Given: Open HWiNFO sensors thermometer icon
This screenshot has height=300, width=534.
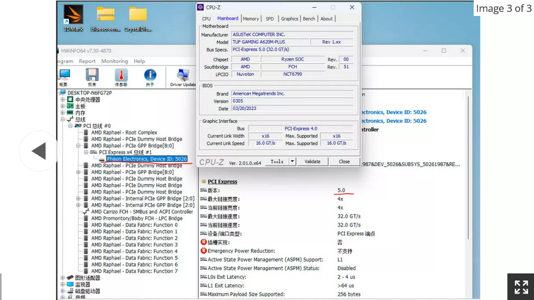Looking at the screenshot, I should (x=121, y=77).
